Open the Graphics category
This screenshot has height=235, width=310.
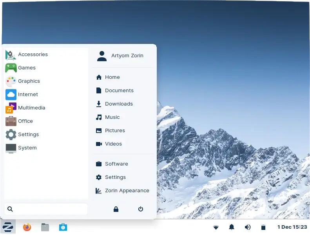[x=46, y=81]
